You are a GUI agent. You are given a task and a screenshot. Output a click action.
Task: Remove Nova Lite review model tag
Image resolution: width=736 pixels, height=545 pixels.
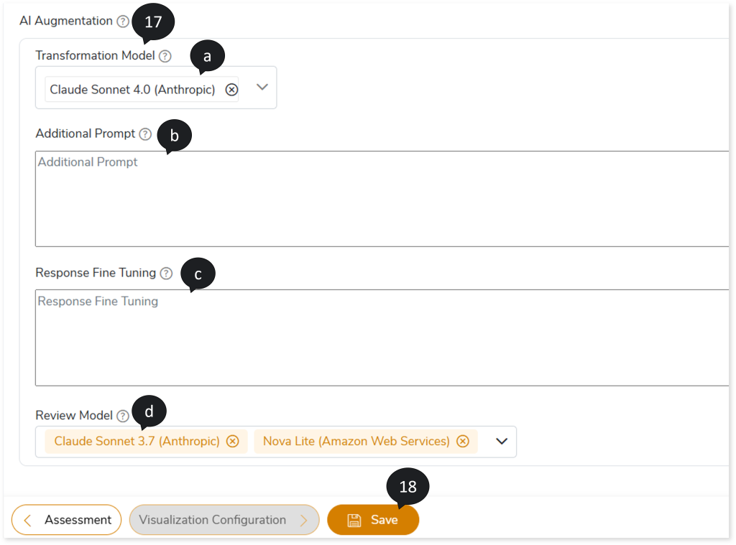point(463,442)
